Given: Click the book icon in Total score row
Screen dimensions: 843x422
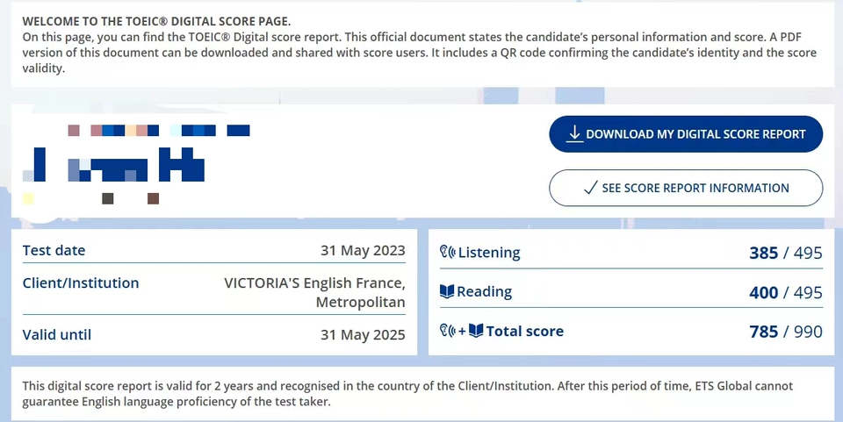Looking at the screenshot, I should (x=476, y=331).
